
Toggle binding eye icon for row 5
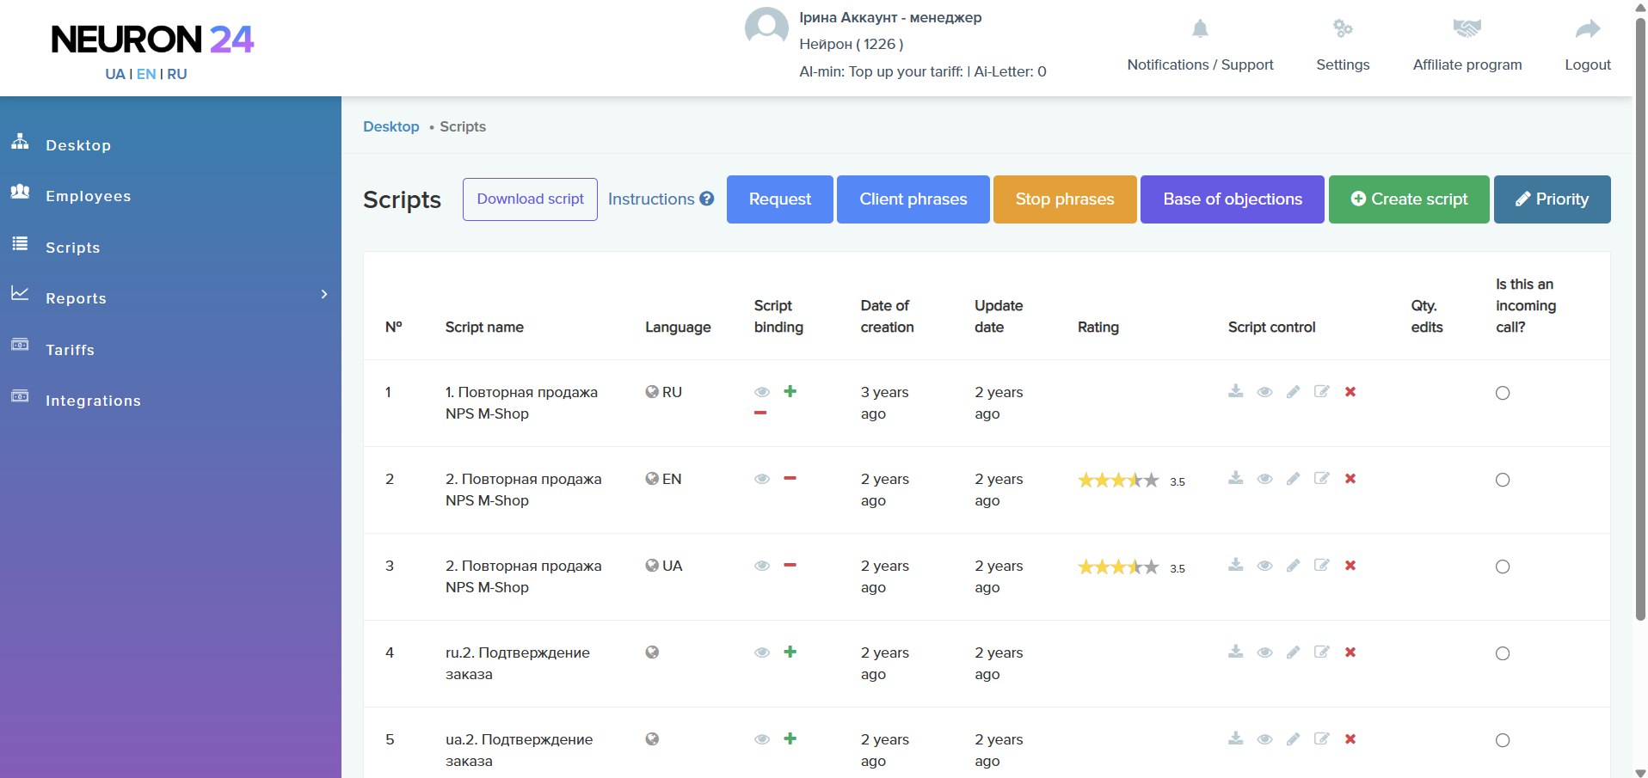coord(762,739)
